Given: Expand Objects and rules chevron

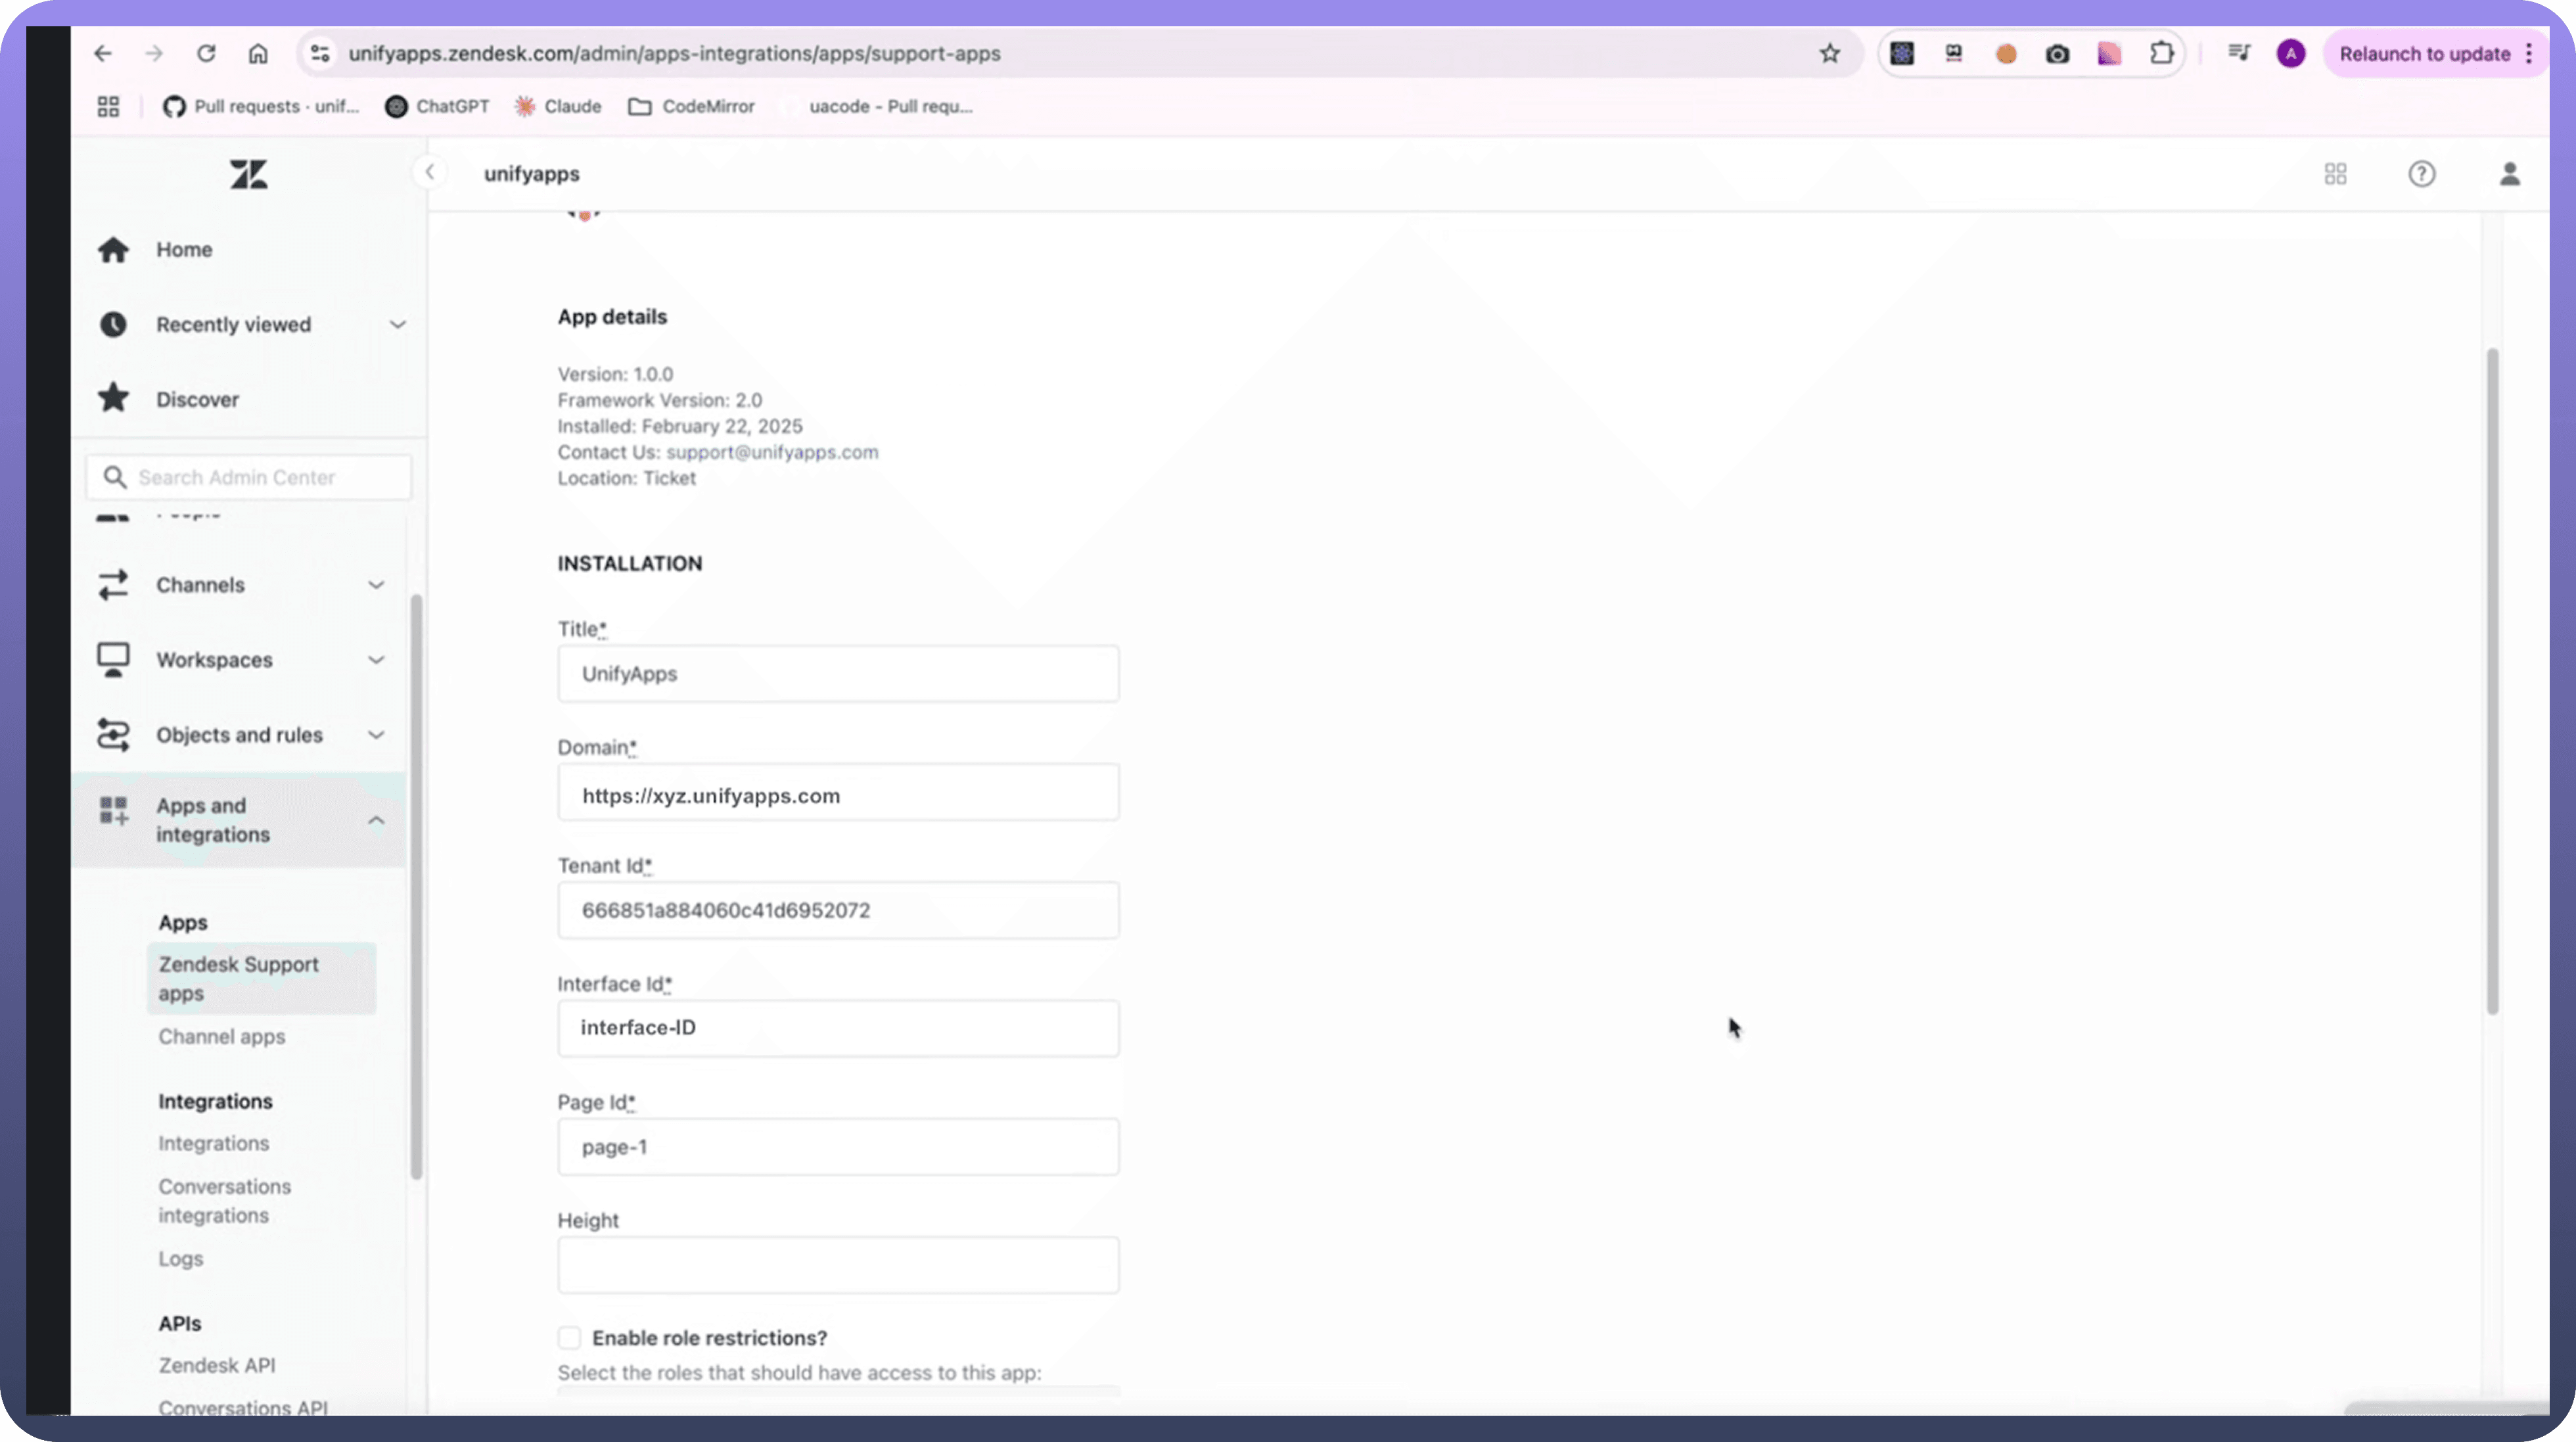Looking at the screenshot, I should click(x=376, y=735).
